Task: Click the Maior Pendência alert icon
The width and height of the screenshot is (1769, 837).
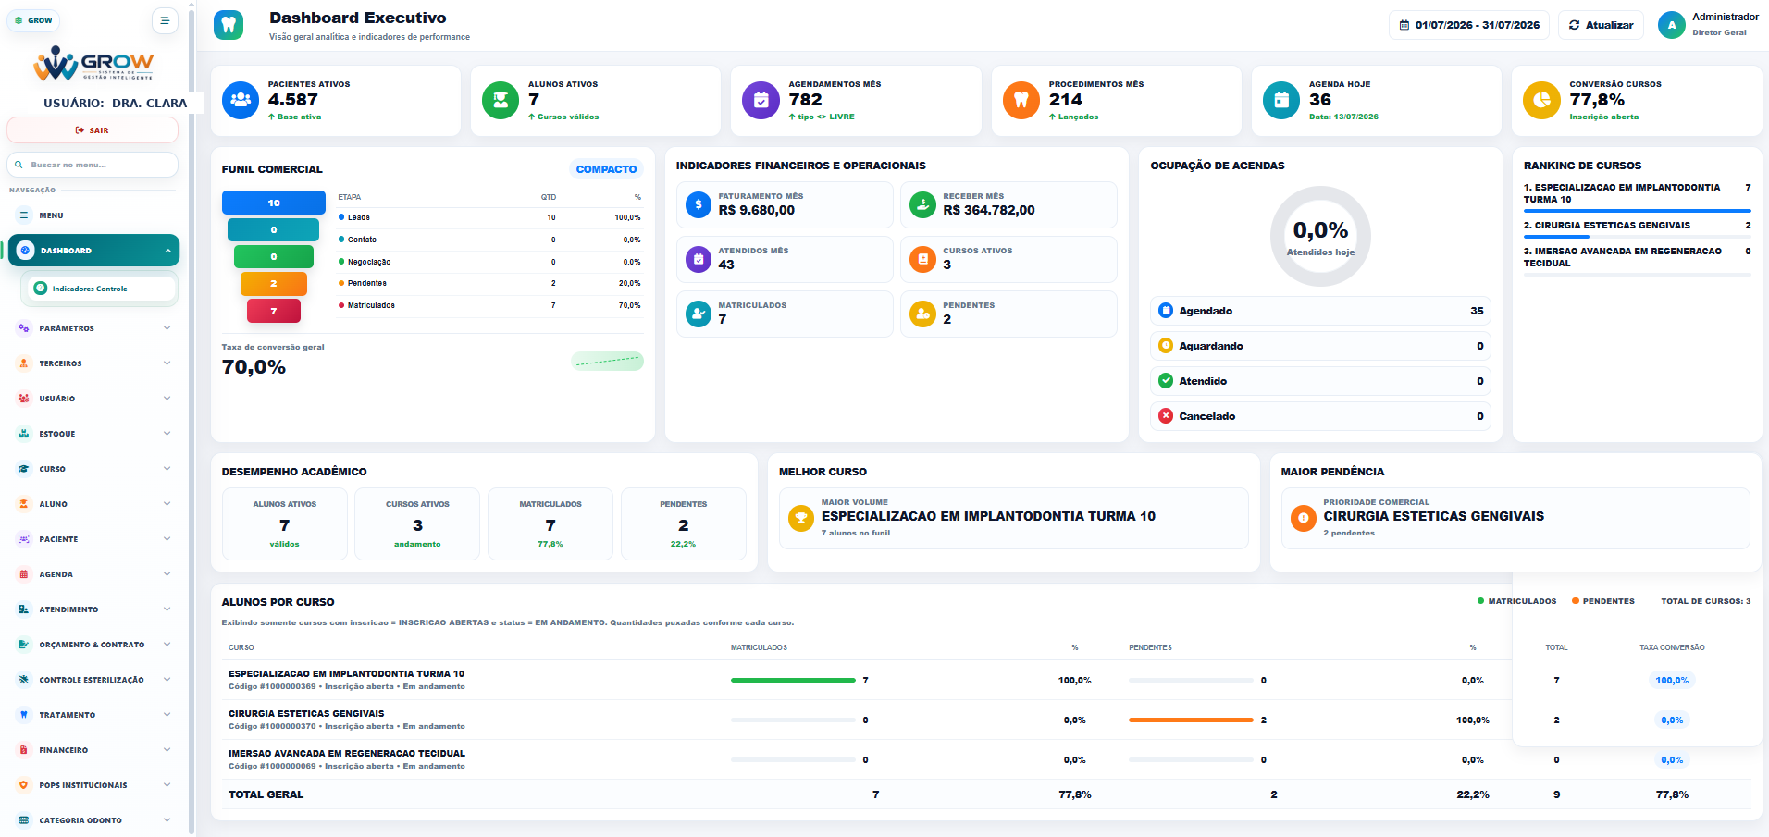Action: 1304,518
